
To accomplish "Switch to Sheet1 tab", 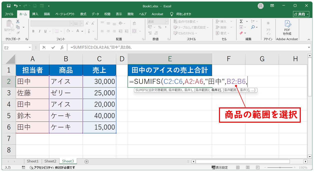I will (33, 161).
